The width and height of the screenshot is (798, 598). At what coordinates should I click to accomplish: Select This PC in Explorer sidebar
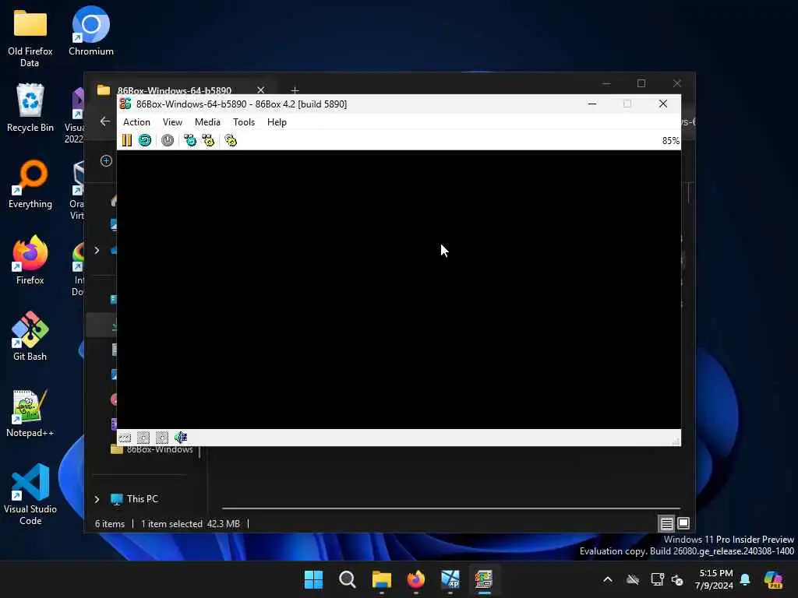pyautogui.click(x=142, y=499)
